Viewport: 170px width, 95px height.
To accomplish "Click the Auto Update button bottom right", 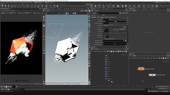I will [165, 91].
